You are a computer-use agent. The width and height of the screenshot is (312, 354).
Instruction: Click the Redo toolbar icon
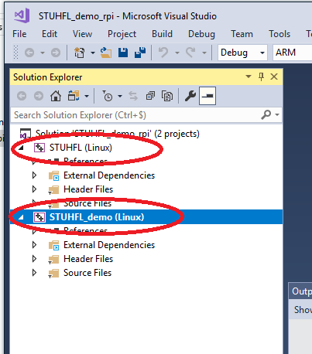[x=190, y=53]
